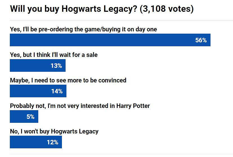Screen dimensions: 233x157
Task: Click the blue bar under "wait for a sale"
Action: pyautogui.click(x=28, y=66)
